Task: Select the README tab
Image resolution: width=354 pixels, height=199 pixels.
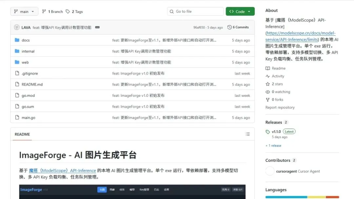Action: (x=22, y=134)
